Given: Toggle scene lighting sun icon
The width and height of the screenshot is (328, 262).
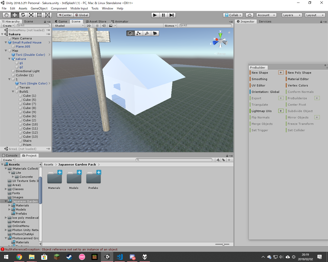Looking at the screenshot, I should point(97,26).
